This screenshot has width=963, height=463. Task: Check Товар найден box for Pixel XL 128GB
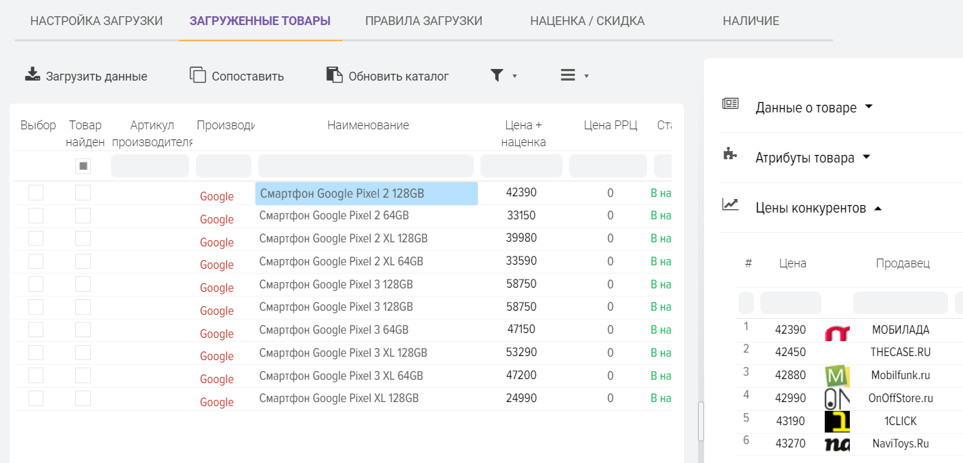[x=83, y=398]
